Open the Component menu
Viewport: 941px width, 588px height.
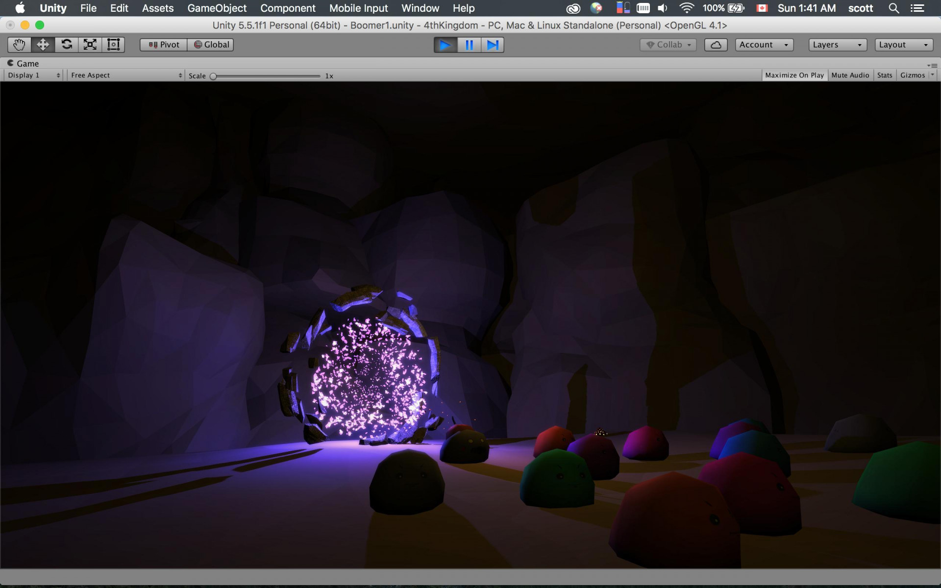[x=288, y=8]
